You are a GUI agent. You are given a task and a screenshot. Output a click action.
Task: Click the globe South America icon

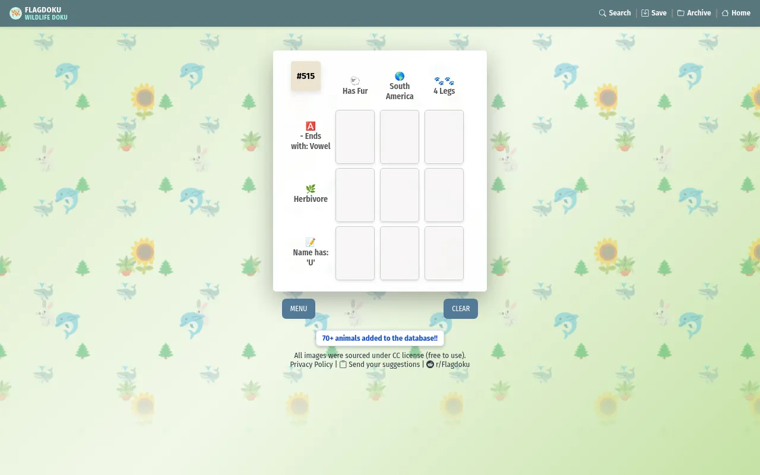click(x=400, y=76)
